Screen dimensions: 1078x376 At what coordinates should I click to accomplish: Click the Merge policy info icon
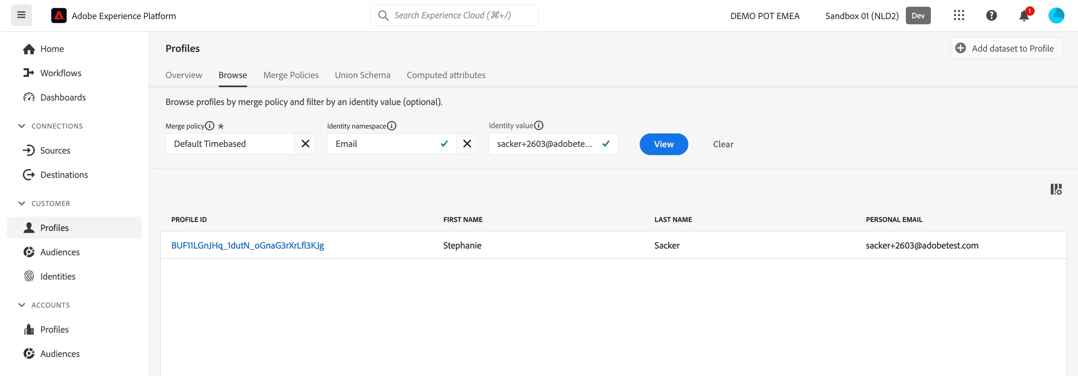(x=210, y=126)
